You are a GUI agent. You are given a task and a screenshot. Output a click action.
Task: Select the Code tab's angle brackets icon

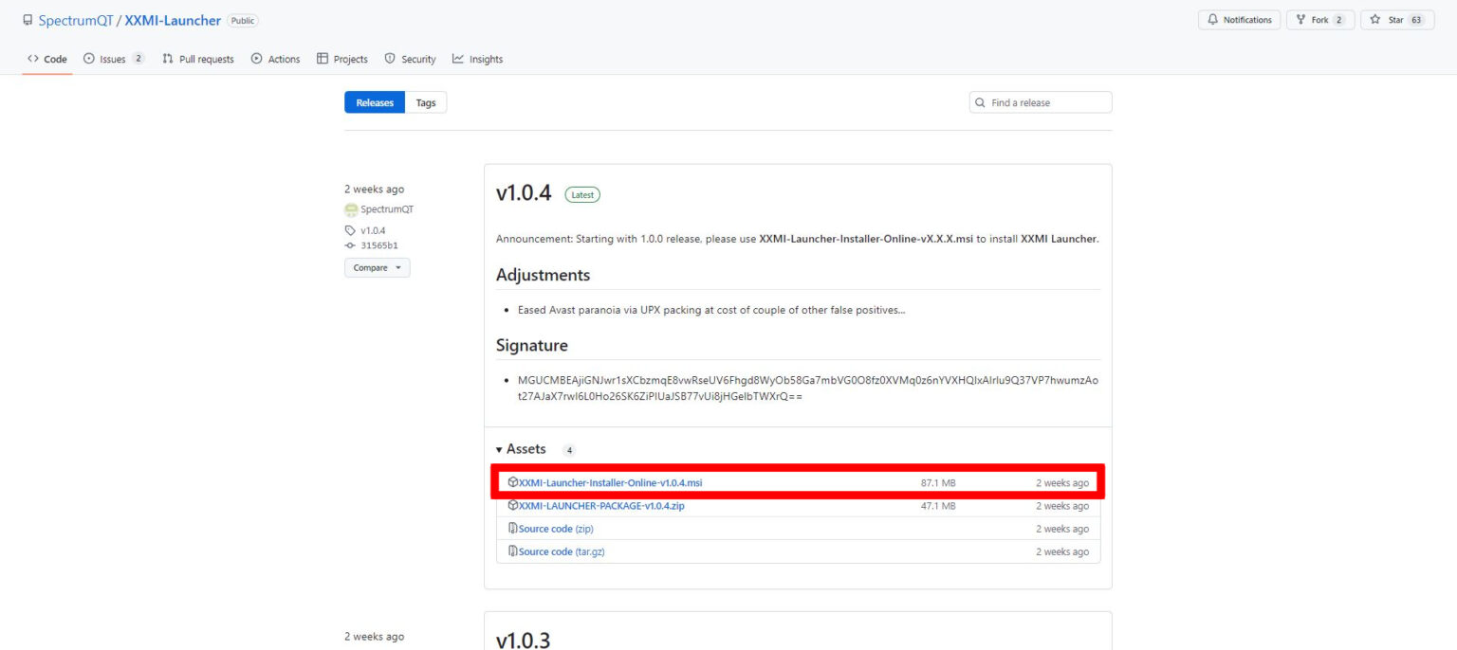(x=34, y=58)
